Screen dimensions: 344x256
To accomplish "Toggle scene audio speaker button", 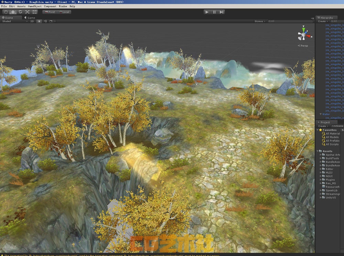I will 45,21.
